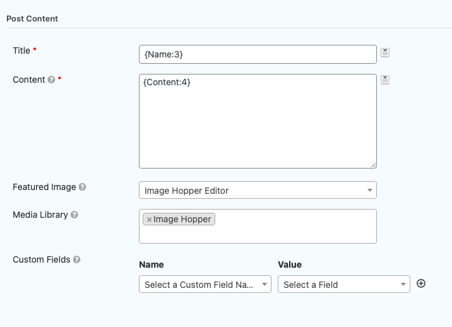This screenshot has height=327, width=452.
Task: Grab the Content textarea resize handle
Action: (373, 165)
